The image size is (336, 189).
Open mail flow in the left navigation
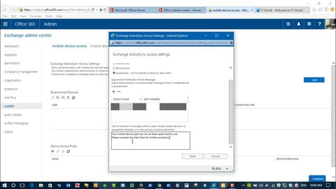(x=10, y=98)
